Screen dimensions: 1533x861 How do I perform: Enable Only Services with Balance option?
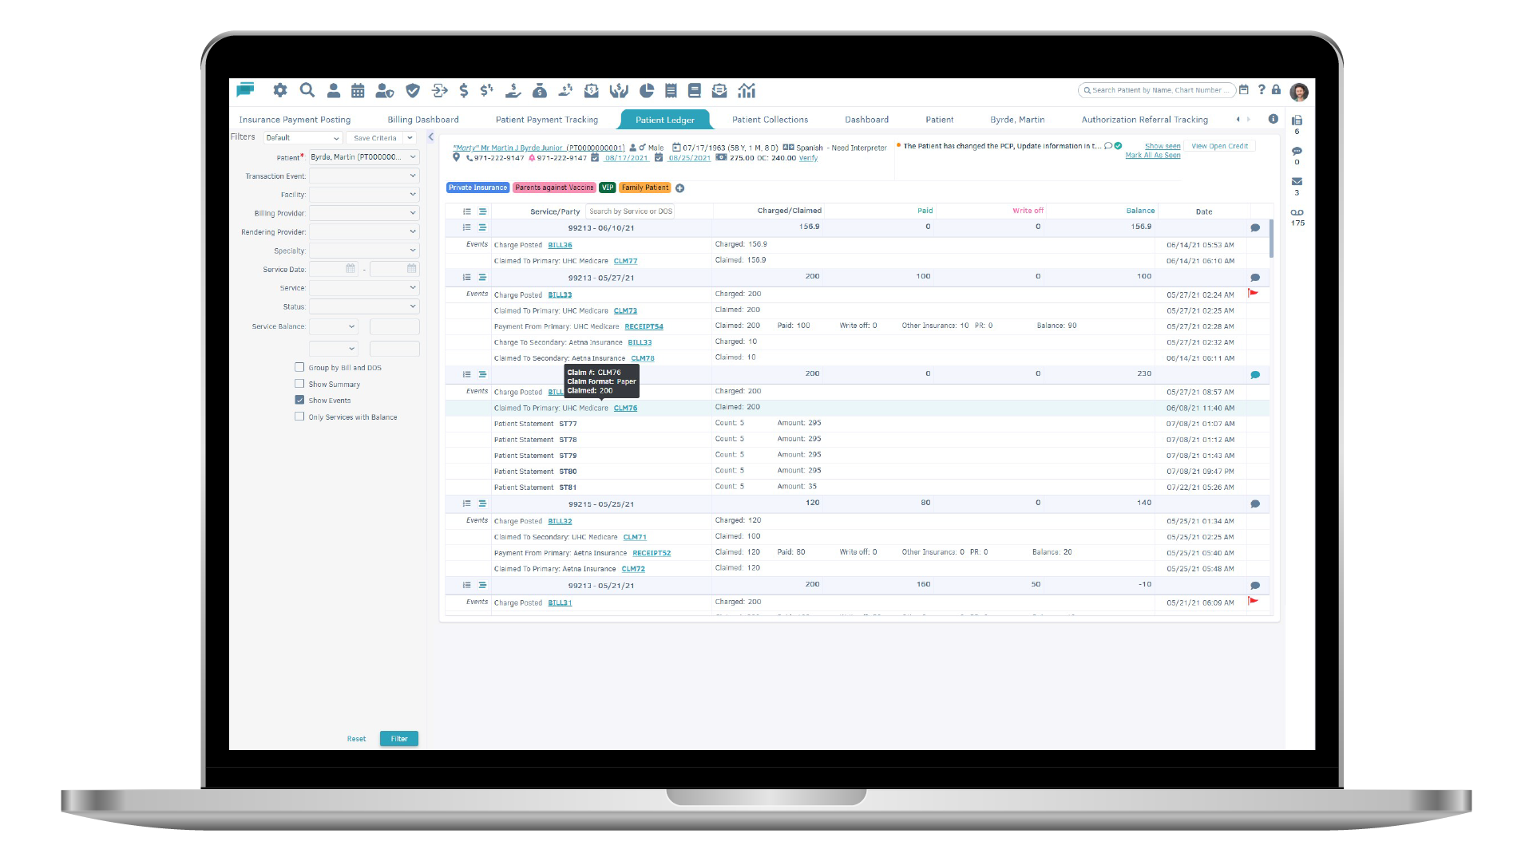tap(300, 417)
